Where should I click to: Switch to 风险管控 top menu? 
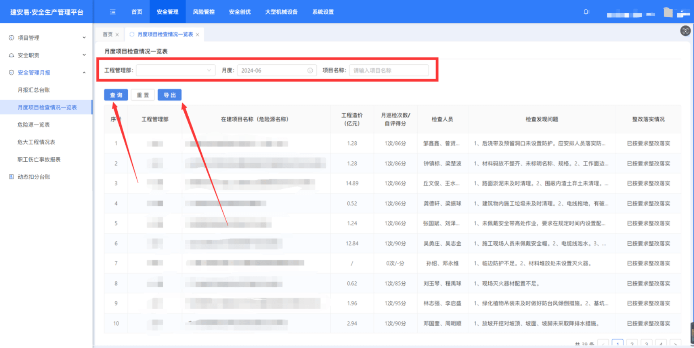[x=204, y=12]
